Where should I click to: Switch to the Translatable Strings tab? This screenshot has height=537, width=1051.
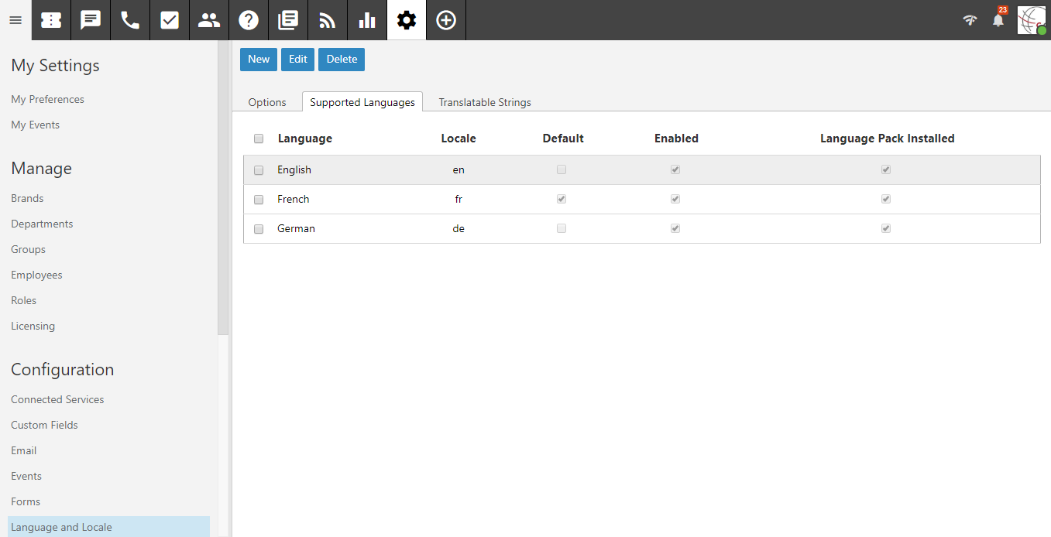click(x=485, y=102)
